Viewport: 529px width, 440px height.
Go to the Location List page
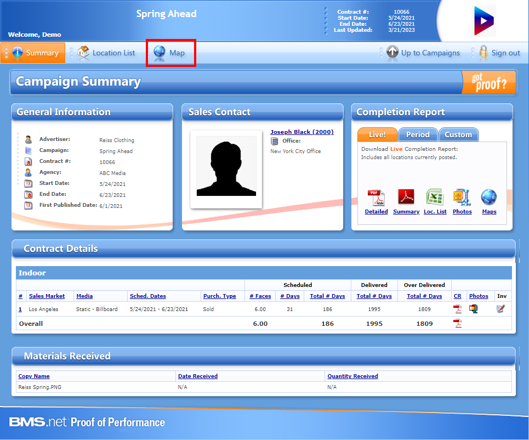pos(107,53)
